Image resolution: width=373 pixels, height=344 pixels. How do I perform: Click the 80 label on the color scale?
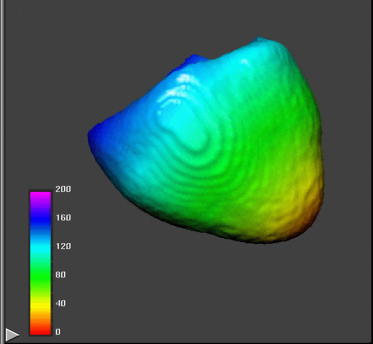point(61,275)
